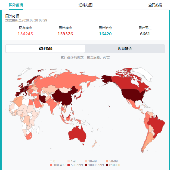Viewport: 170px width, 170px height.
Task: Select Alaska on the world map
Action: point(106,79)
